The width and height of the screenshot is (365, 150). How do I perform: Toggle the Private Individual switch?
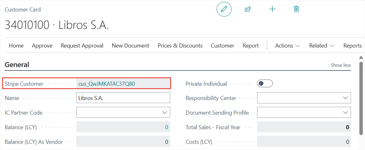coord(265,84)
